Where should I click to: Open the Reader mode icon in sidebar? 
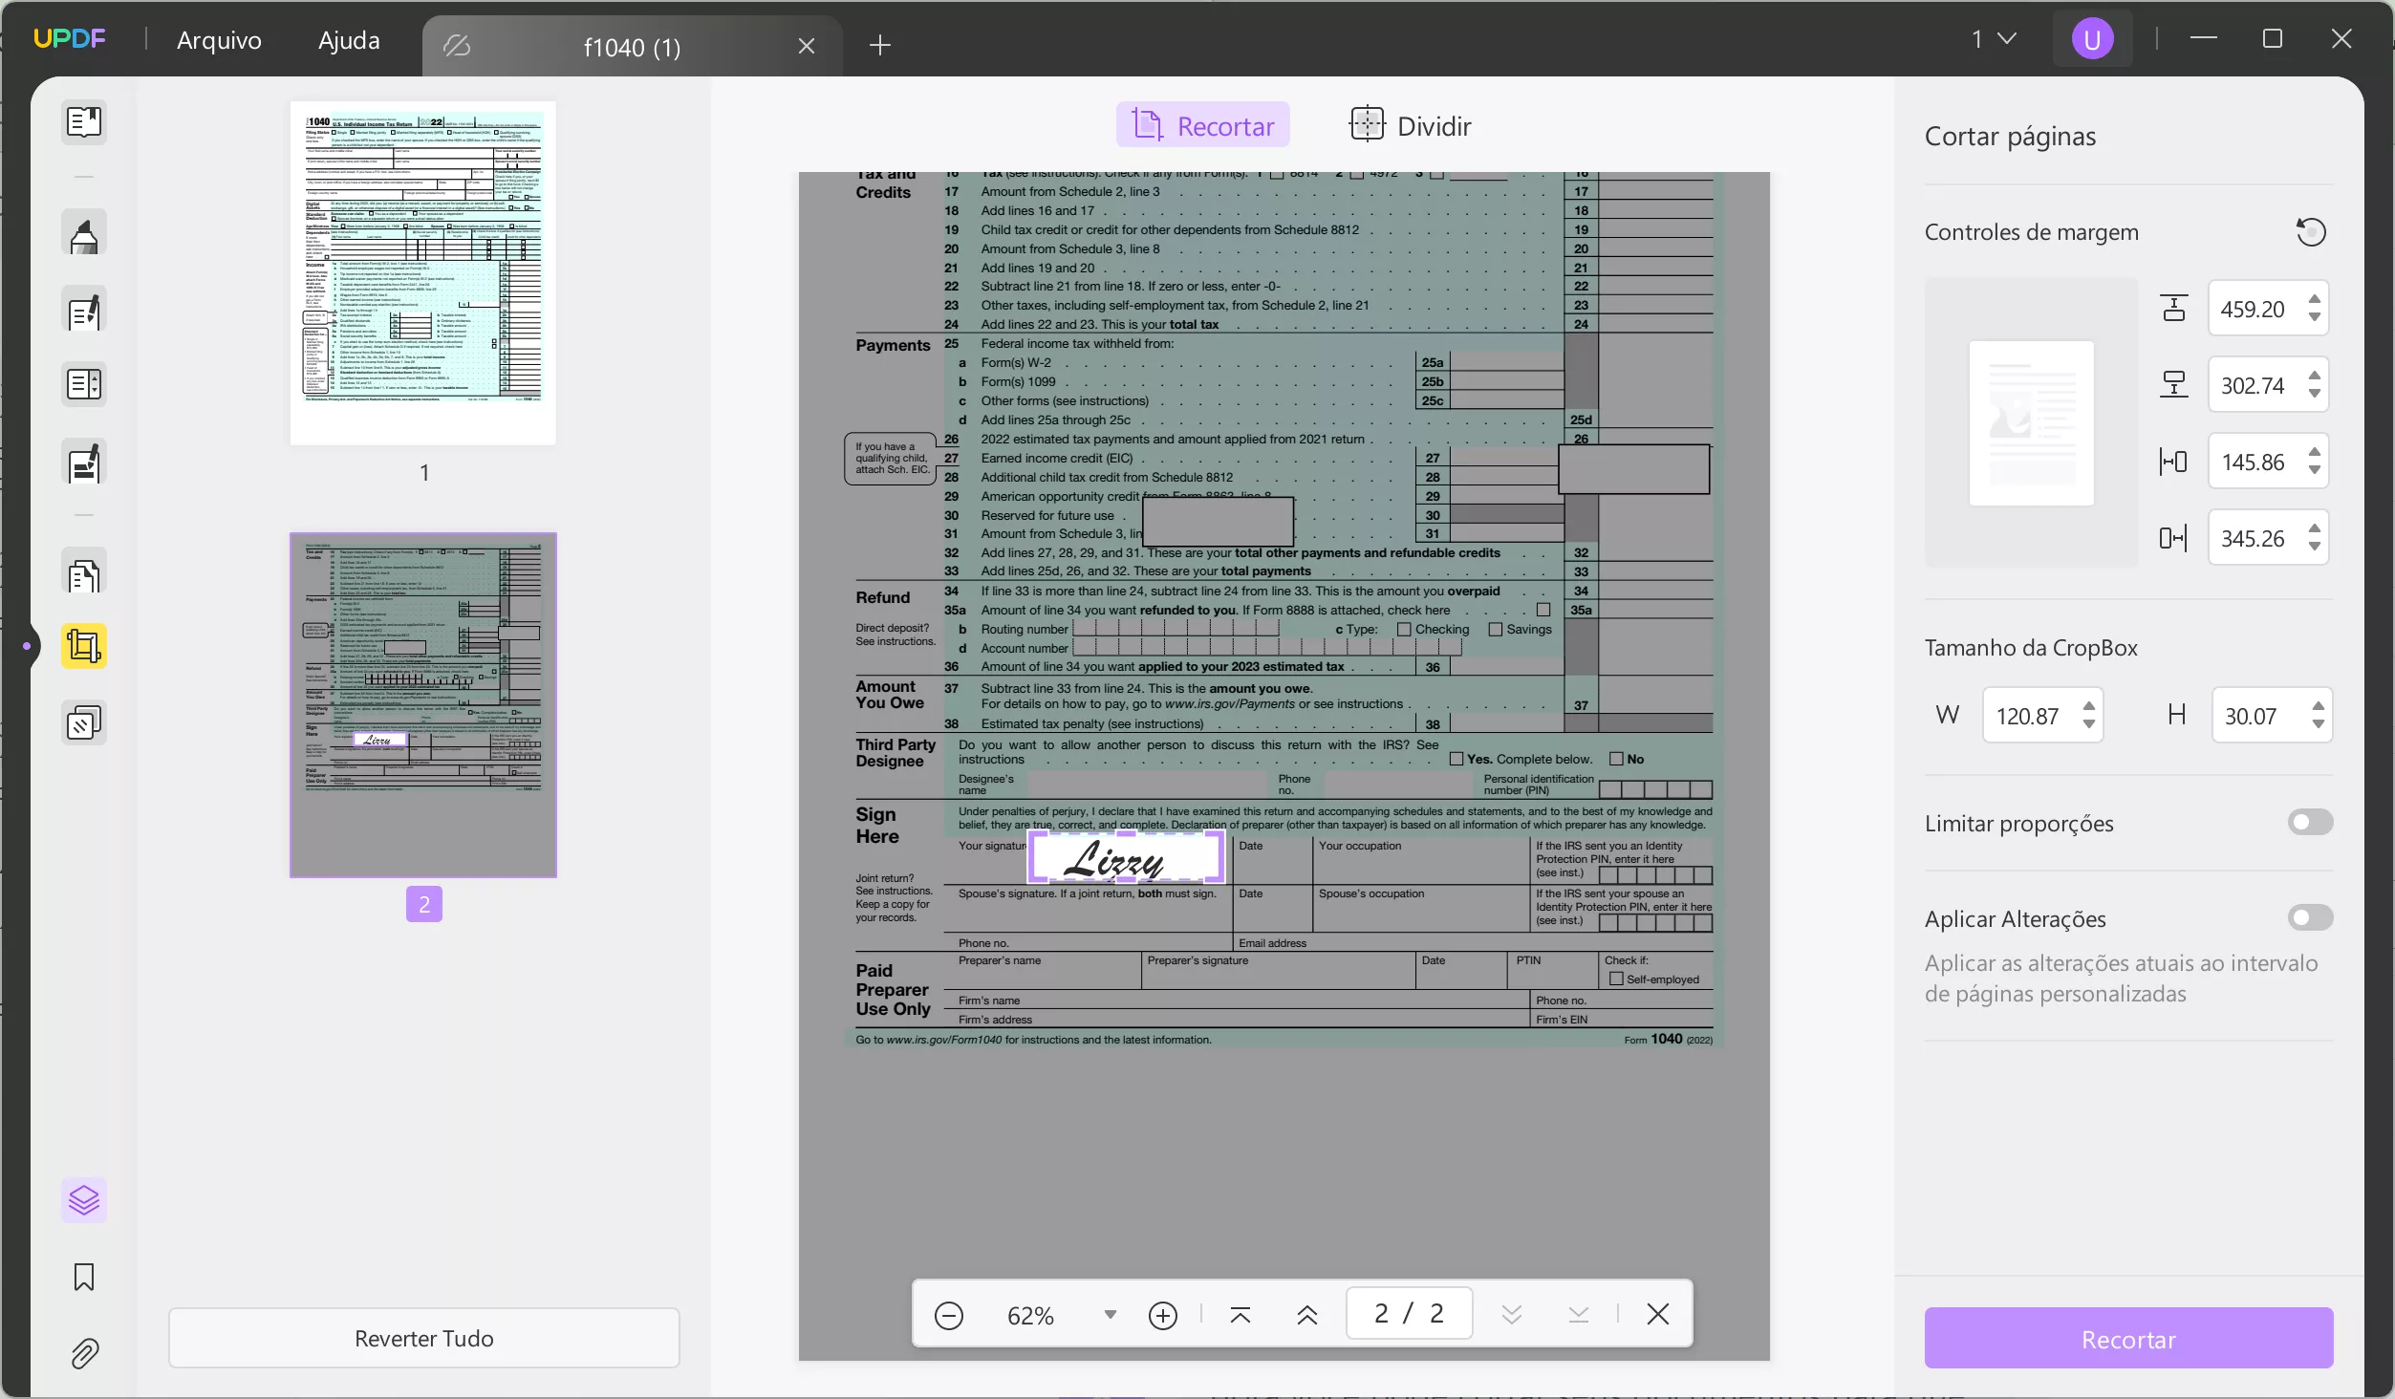[x=84, y=122]
